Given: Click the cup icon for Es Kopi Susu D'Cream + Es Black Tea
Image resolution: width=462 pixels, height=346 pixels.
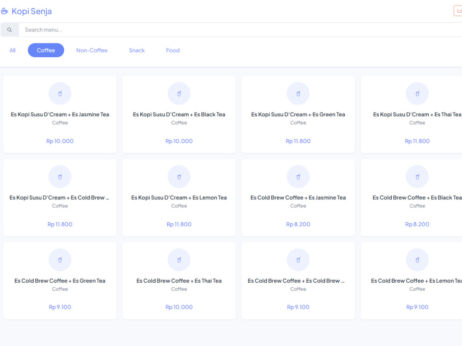Looking at the screenshot, I should [179, 94].
